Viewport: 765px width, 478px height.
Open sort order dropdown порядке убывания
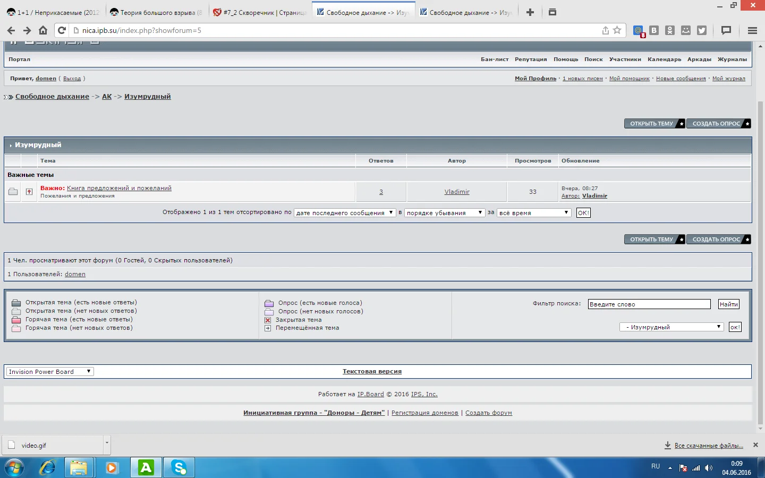point(445,212)
